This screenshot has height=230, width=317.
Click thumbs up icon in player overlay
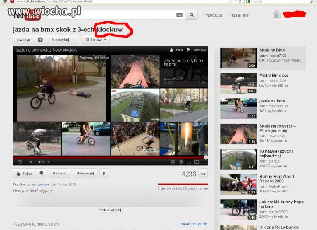172,50
